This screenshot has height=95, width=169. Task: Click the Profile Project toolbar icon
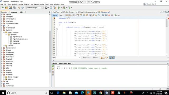tap(69, 8)
